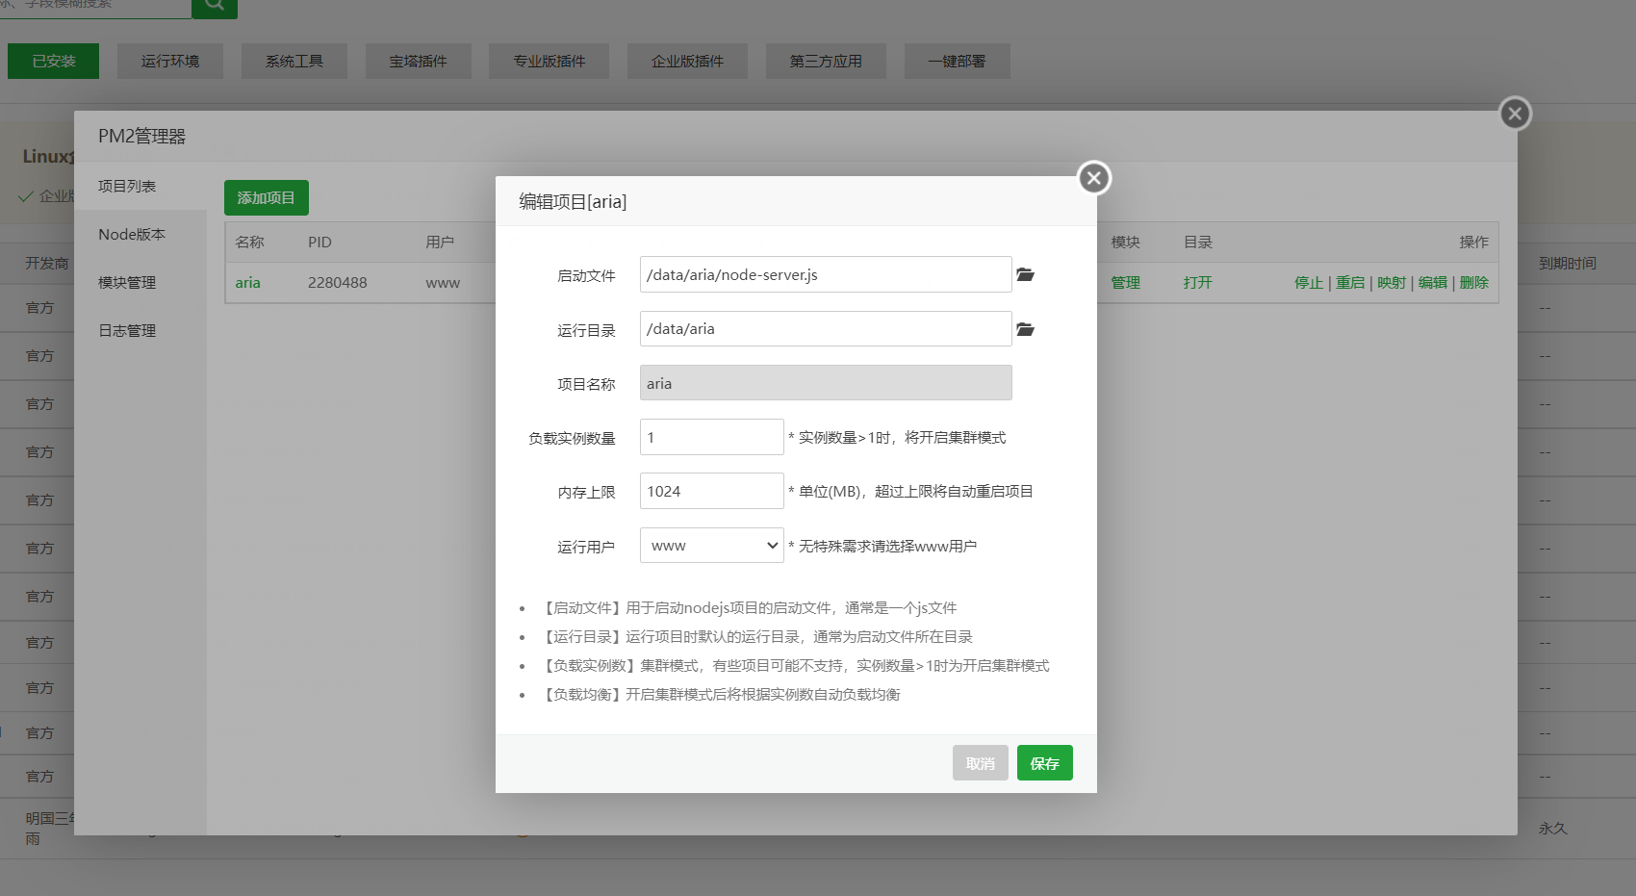Select the project name field aria
Image resolution: width=1636 pixels, height=896 pixels.
(826, 383)
